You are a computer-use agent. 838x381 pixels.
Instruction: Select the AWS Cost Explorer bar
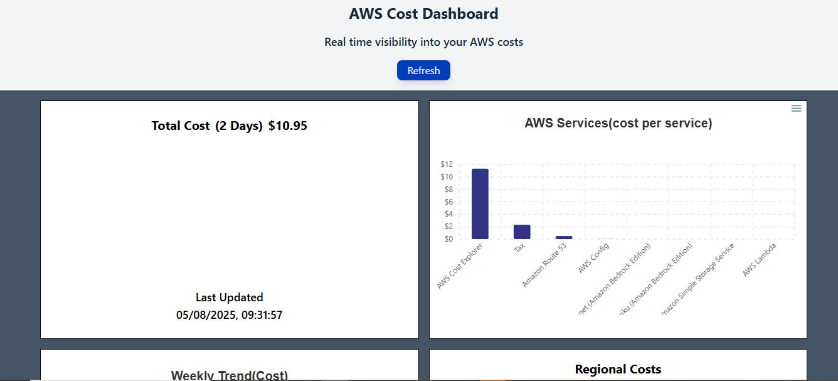(480, 204)
